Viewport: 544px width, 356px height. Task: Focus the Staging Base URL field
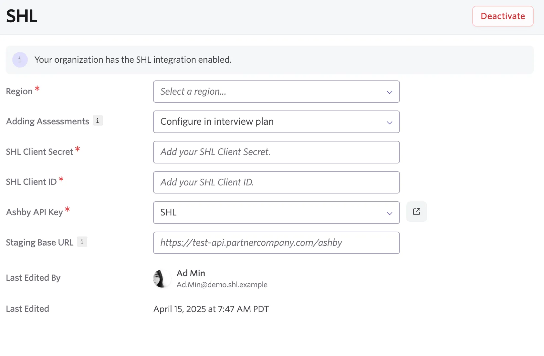(x=277, y=243)
